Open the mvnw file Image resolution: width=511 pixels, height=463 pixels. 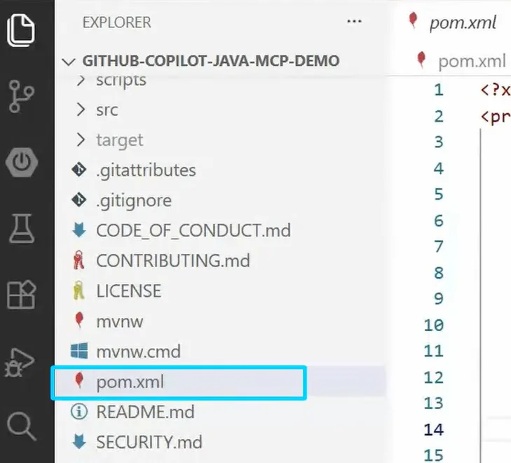[120, 321]
